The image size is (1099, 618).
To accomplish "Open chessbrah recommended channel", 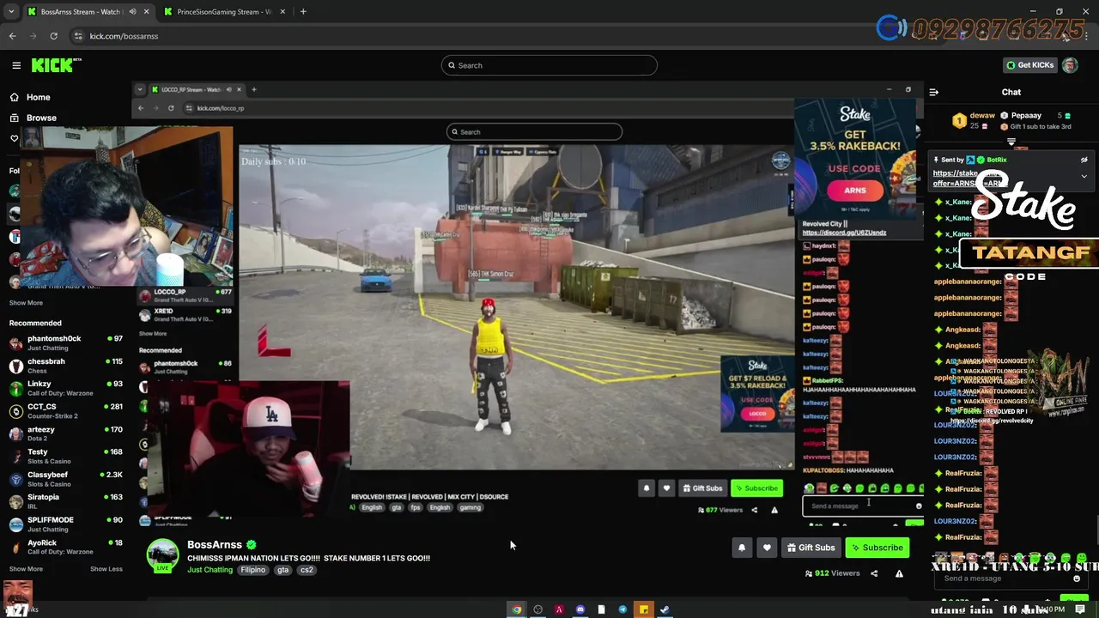I will click(65, 366).
